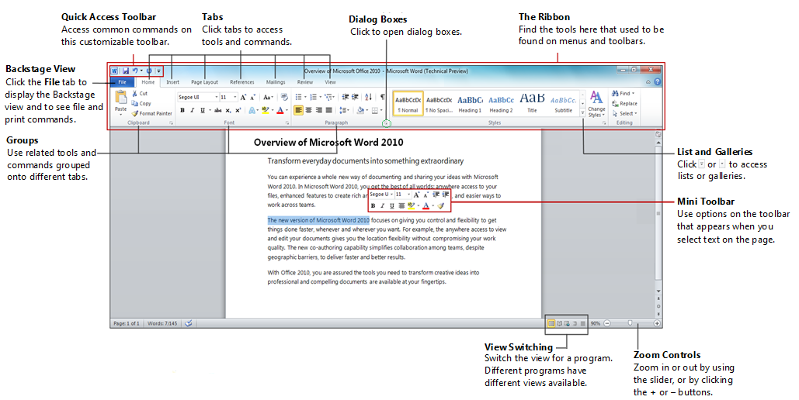
Task: Apply the Heading 1 style
Action: click(470, 104)
